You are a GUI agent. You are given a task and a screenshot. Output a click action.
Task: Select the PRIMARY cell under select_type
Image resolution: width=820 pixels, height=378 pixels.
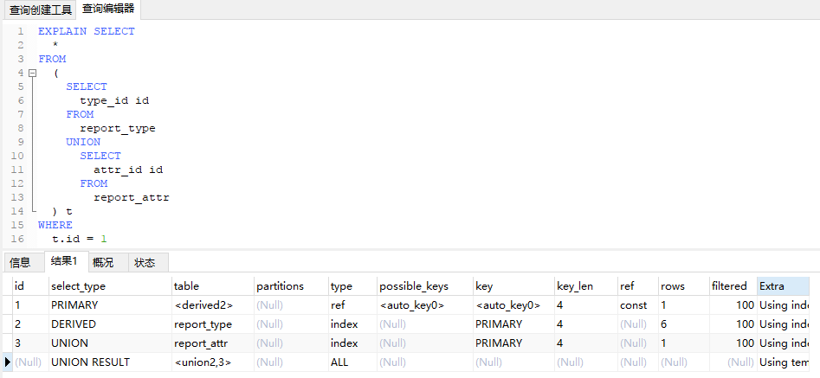[74, 305]
